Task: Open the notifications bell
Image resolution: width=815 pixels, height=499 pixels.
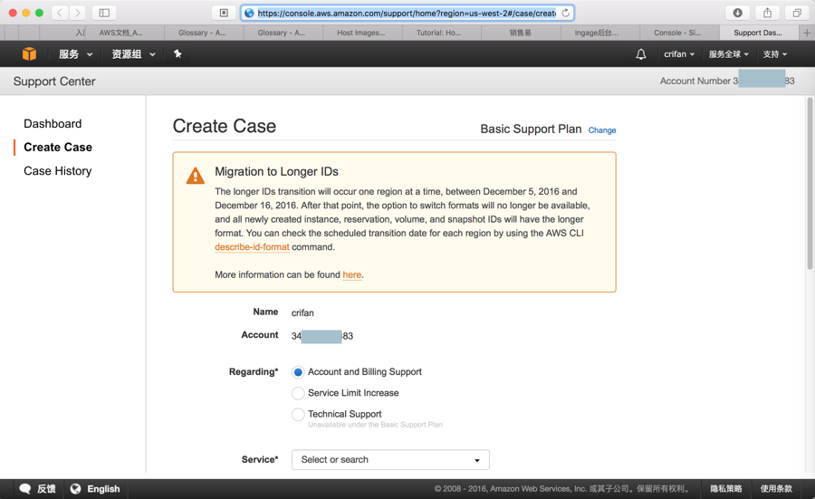Action: [x=641, y=54]
